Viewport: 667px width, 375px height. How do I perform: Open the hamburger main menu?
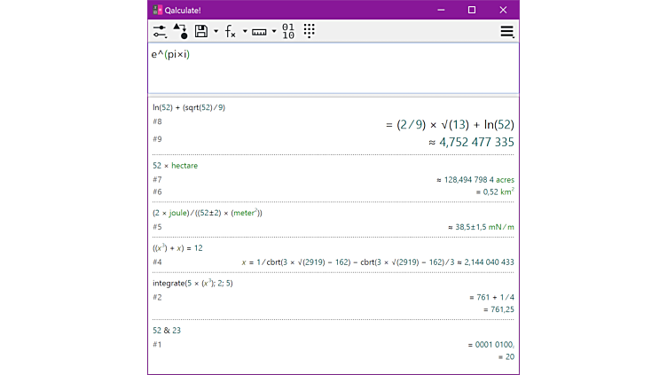pyautogui.click(x=506, y=31)
